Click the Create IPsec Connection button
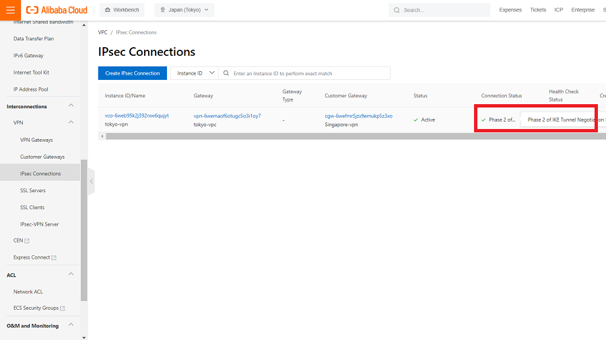This screenshot has height=340, width=606. pyautogui.click(x=133, y=73)
